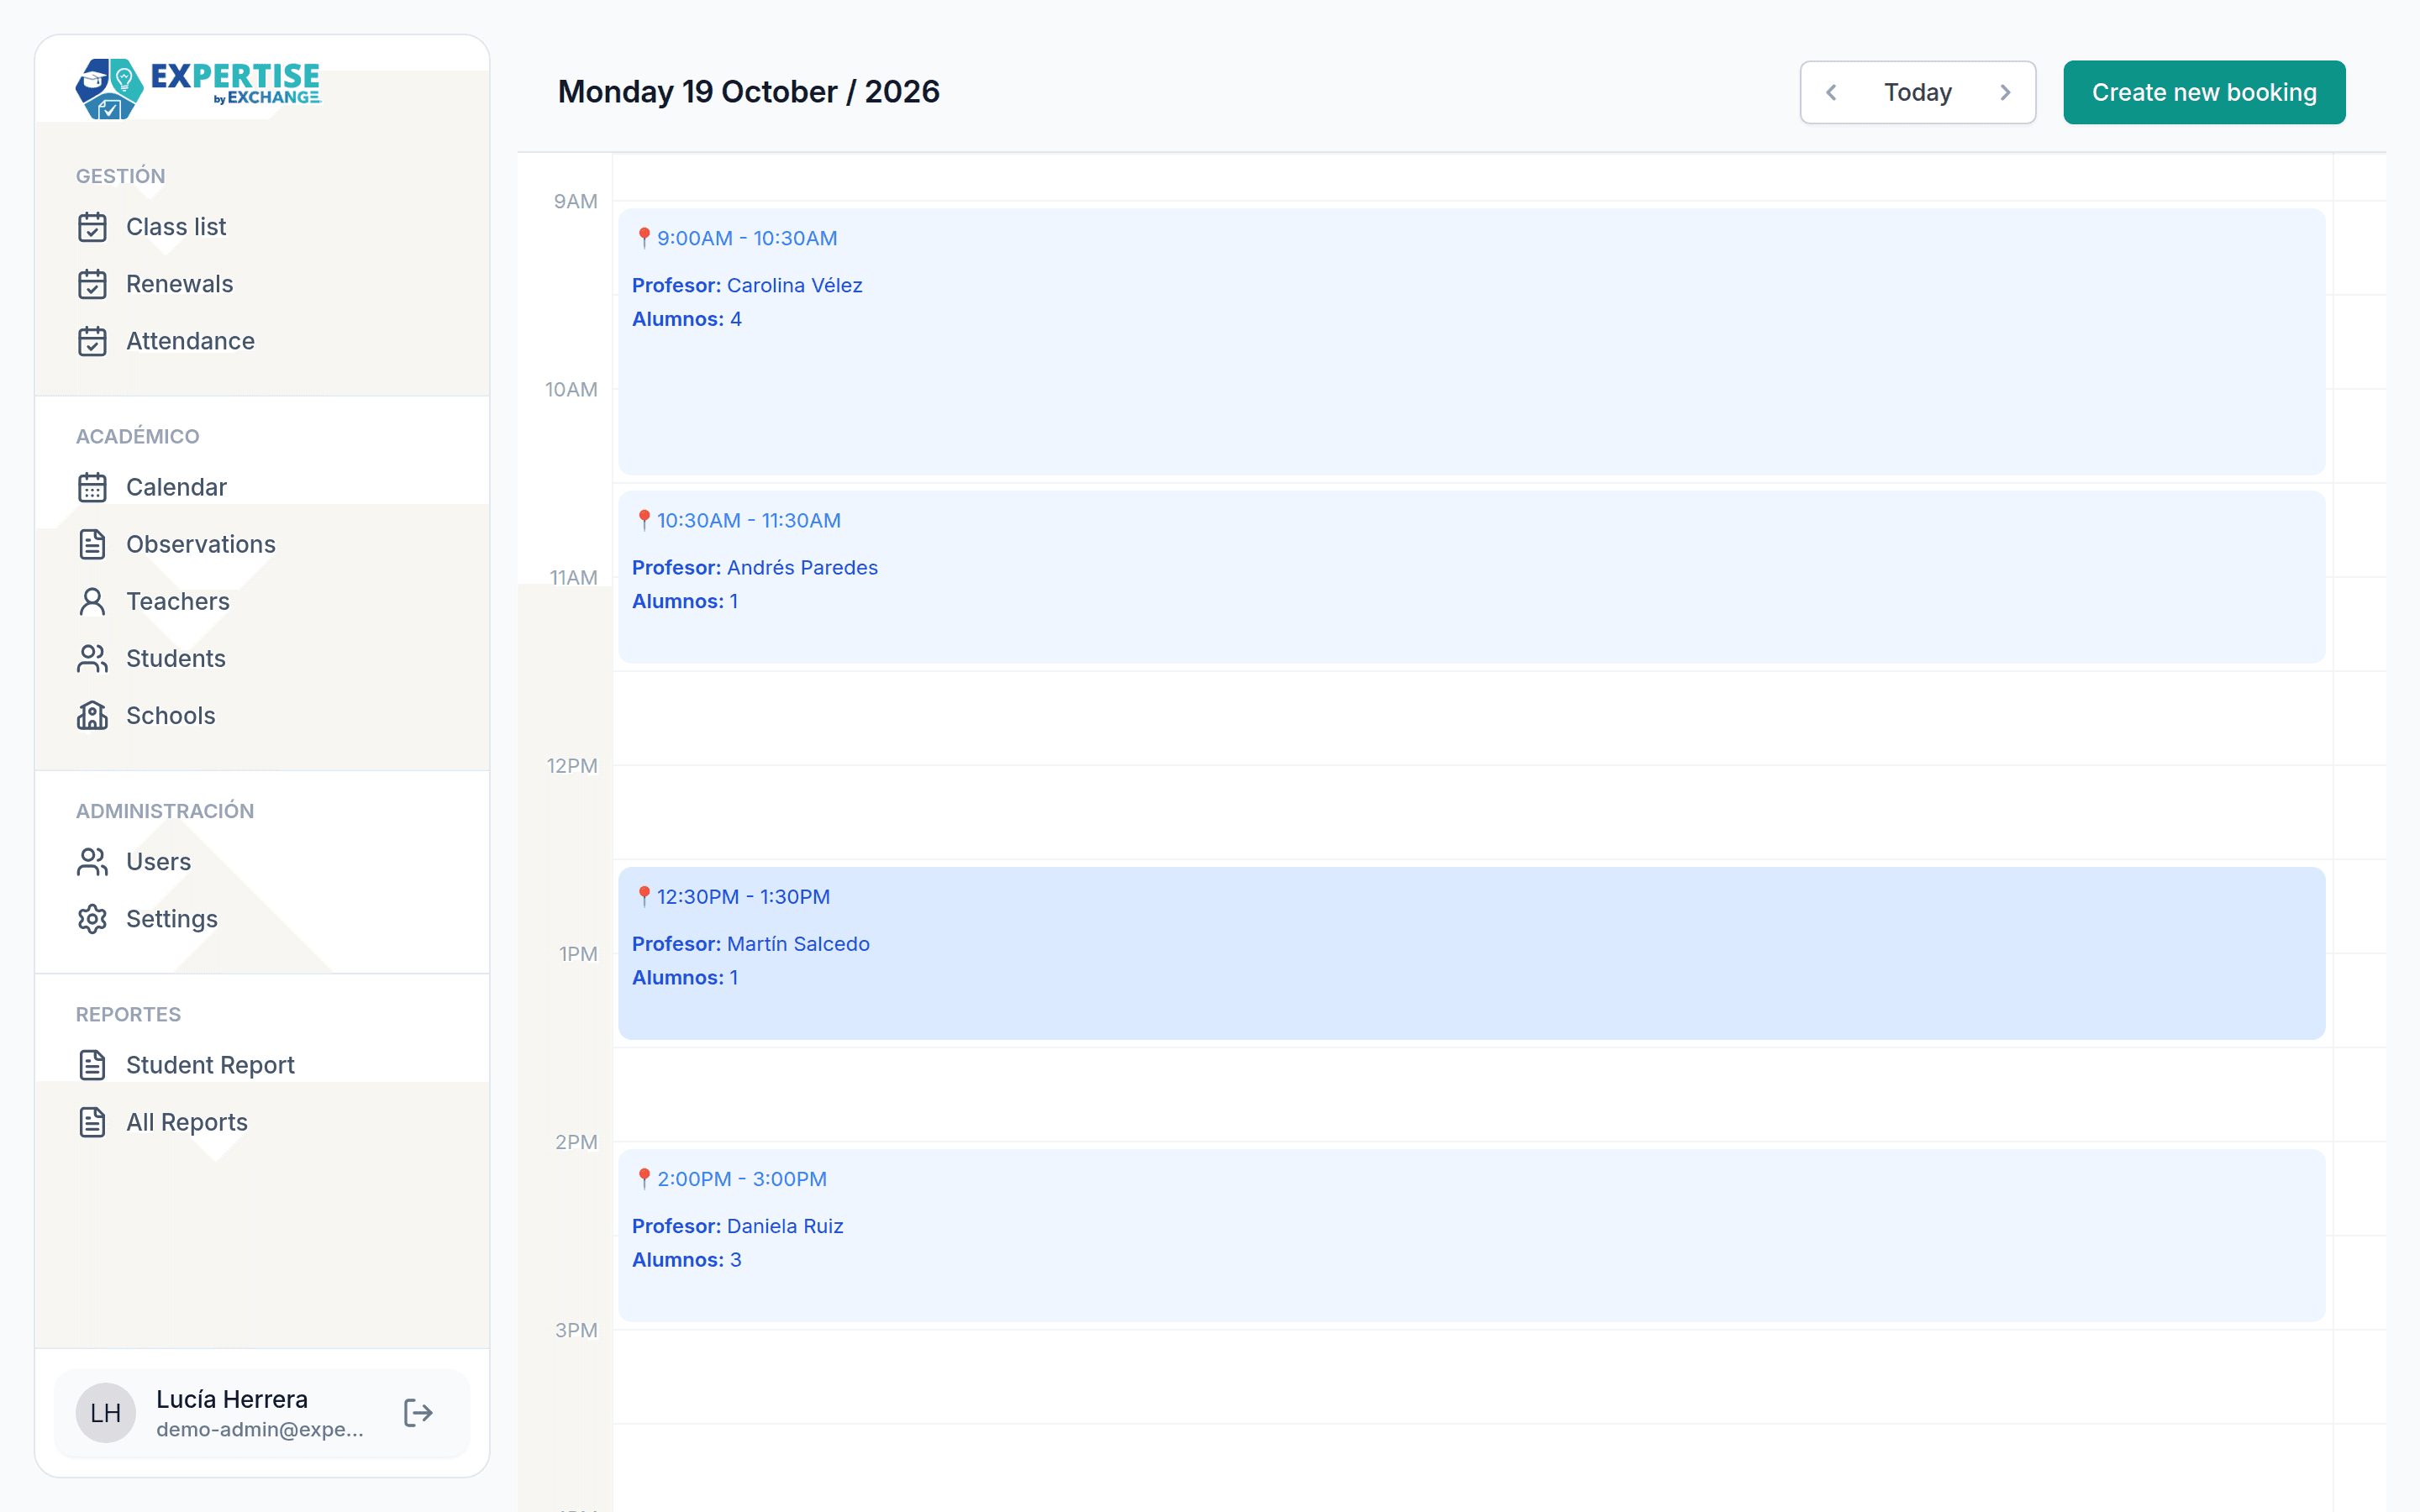Click the logout icon next to Lucía Herrera
2420x1512 pixels.
(418, 1412)
